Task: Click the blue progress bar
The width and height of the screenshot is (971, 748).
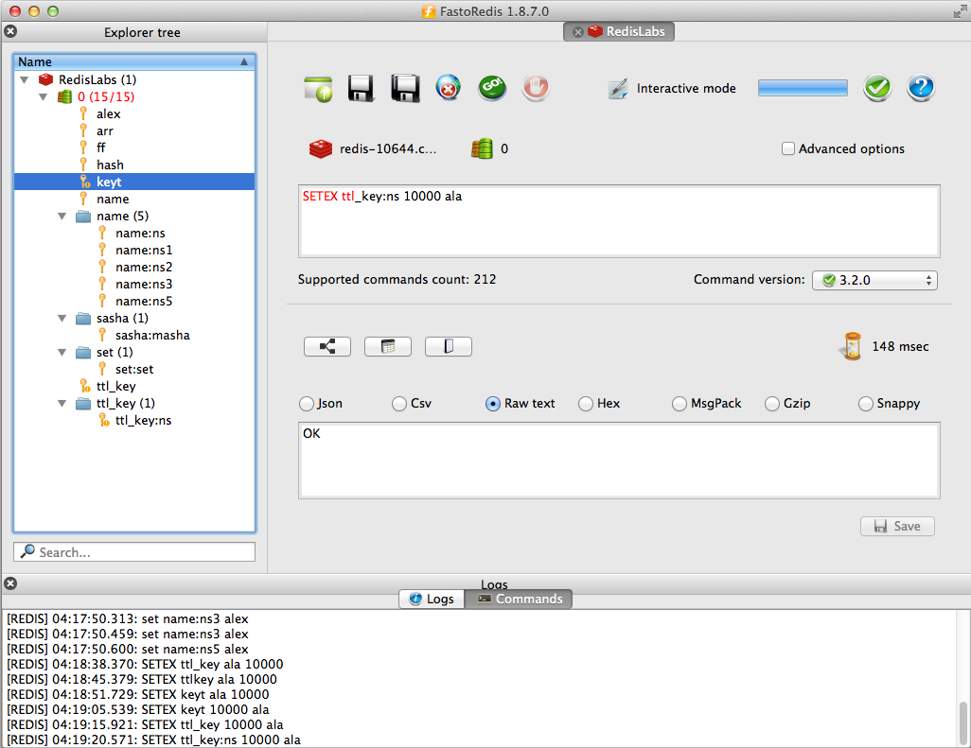Action: [803, 88]
